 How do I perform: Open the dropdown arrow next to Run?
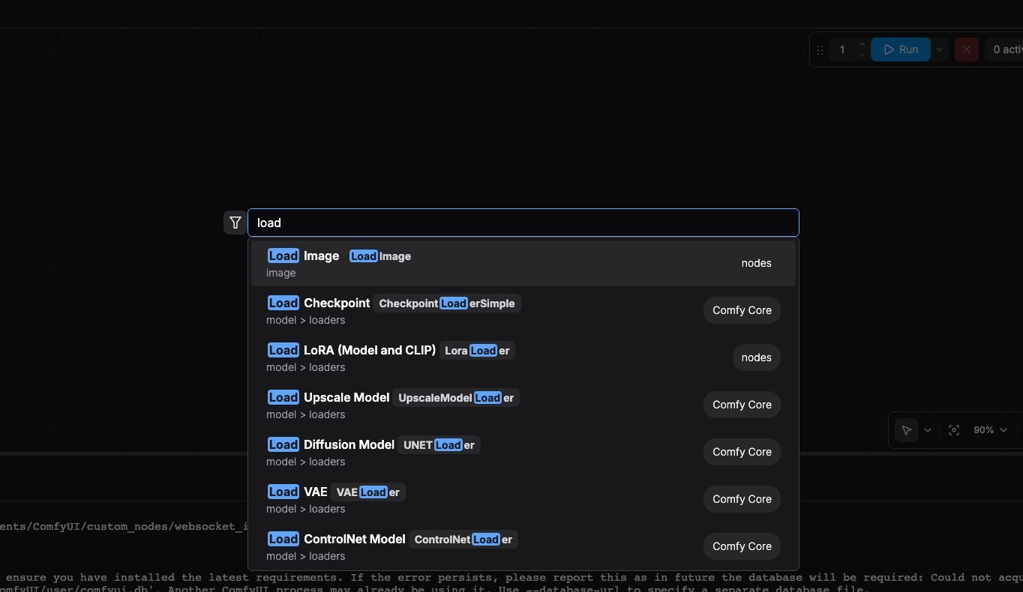click(x=939, y=49)
